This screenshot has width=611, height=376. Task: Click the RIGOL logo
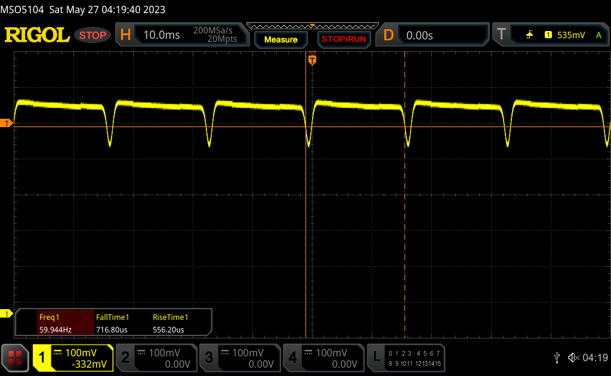37,35
